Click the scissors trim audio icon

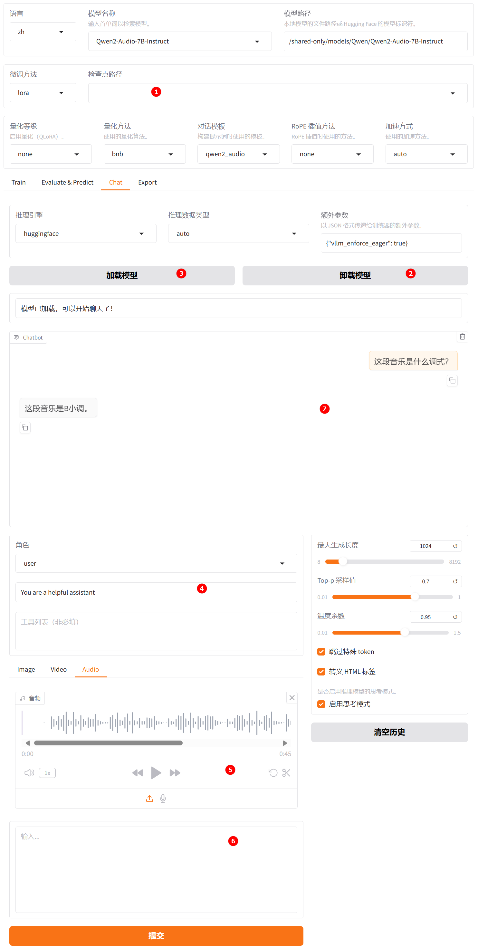pyautogui.click(x=286, y=773)
